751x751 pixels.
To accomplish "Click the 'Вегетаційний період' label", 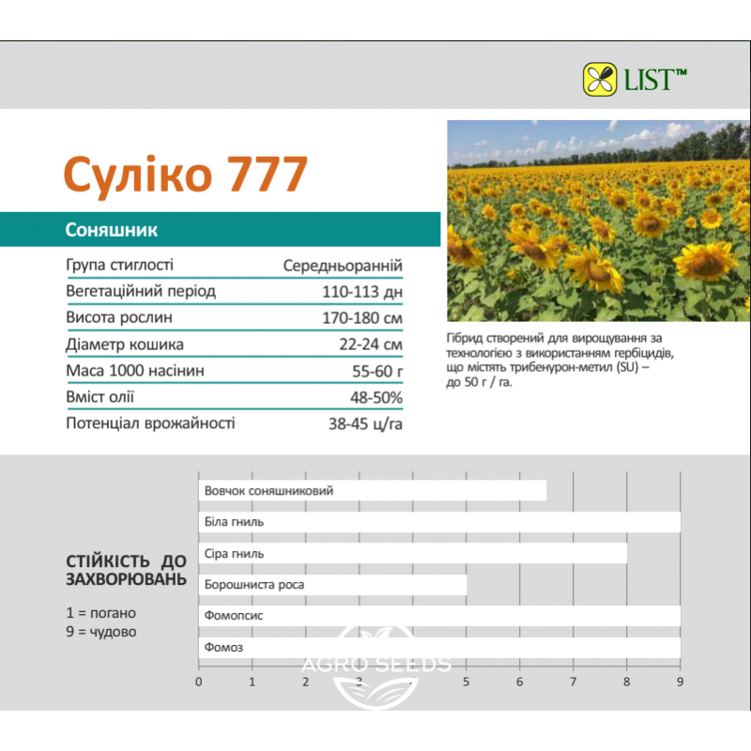I will [x=141, y=291].
